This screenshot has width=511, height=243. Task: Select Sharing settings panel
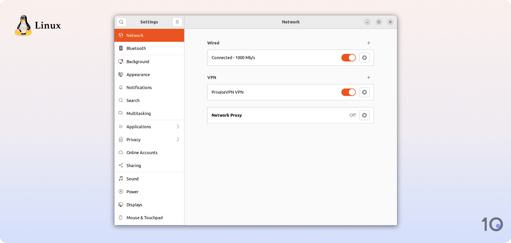[x=149, y=165]
